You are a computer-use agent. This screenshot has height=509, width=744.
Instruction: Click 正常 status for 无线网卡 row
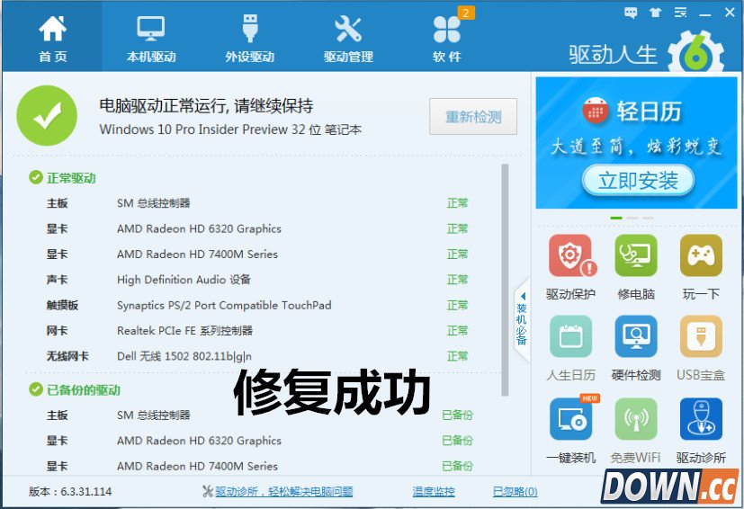click(457, 356)
